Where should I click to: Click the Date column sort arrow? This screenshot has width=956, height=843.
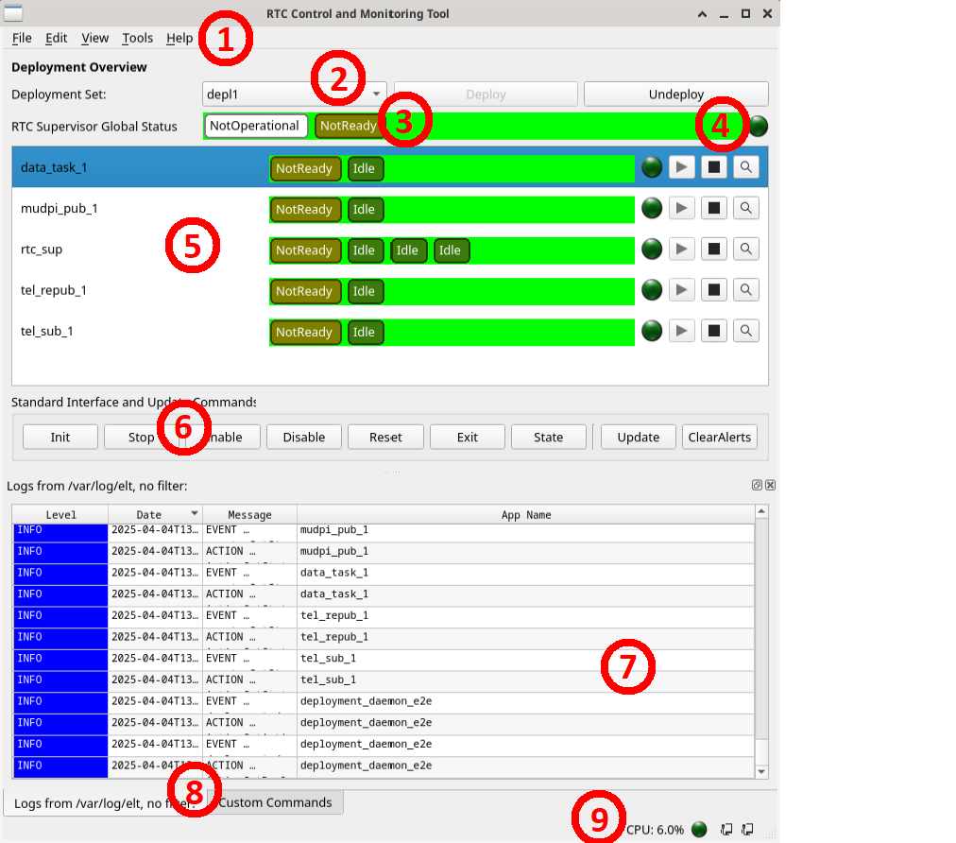point(196,514)
